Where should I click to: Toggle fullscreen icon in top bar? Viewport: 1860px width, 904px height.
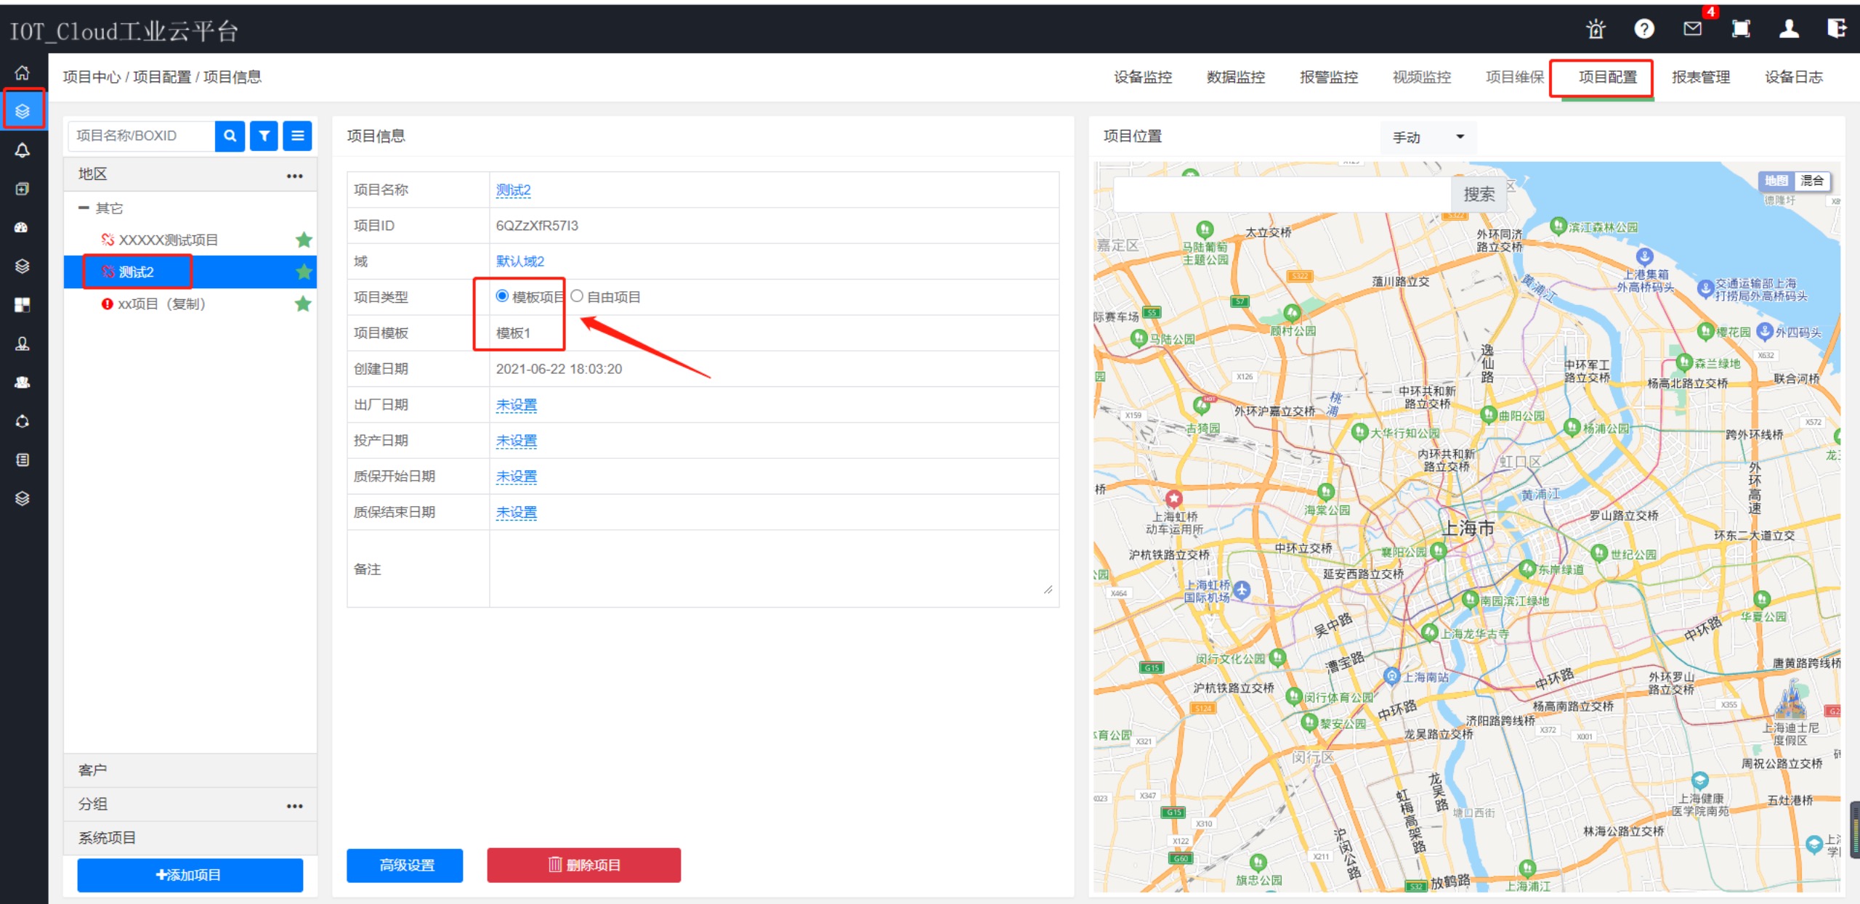(x=1741, y=29)
